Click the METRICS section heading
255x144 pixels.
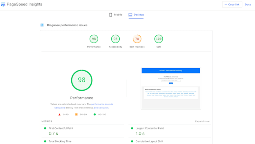tap(46, 121)
